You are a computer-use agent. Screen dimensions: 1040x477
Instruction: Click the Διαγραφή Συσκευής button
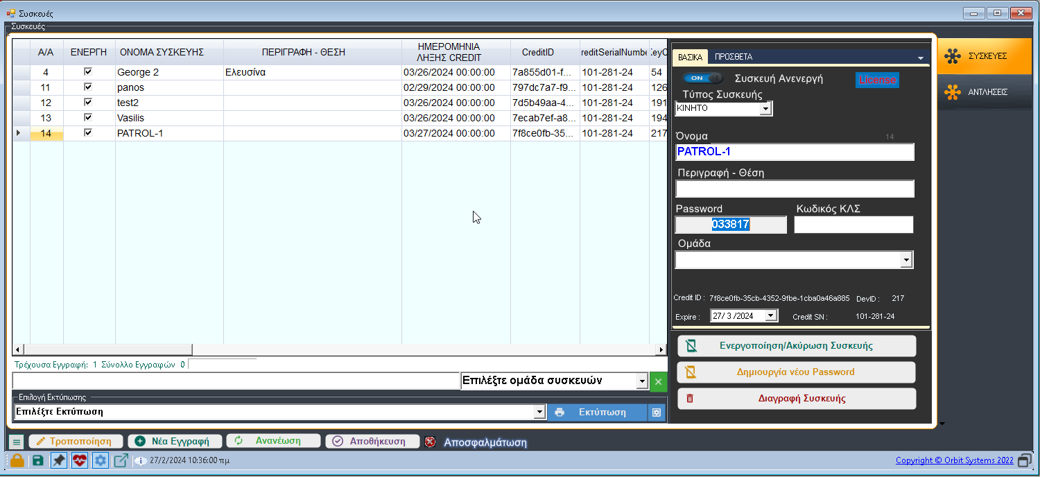[x=796, y=399]
